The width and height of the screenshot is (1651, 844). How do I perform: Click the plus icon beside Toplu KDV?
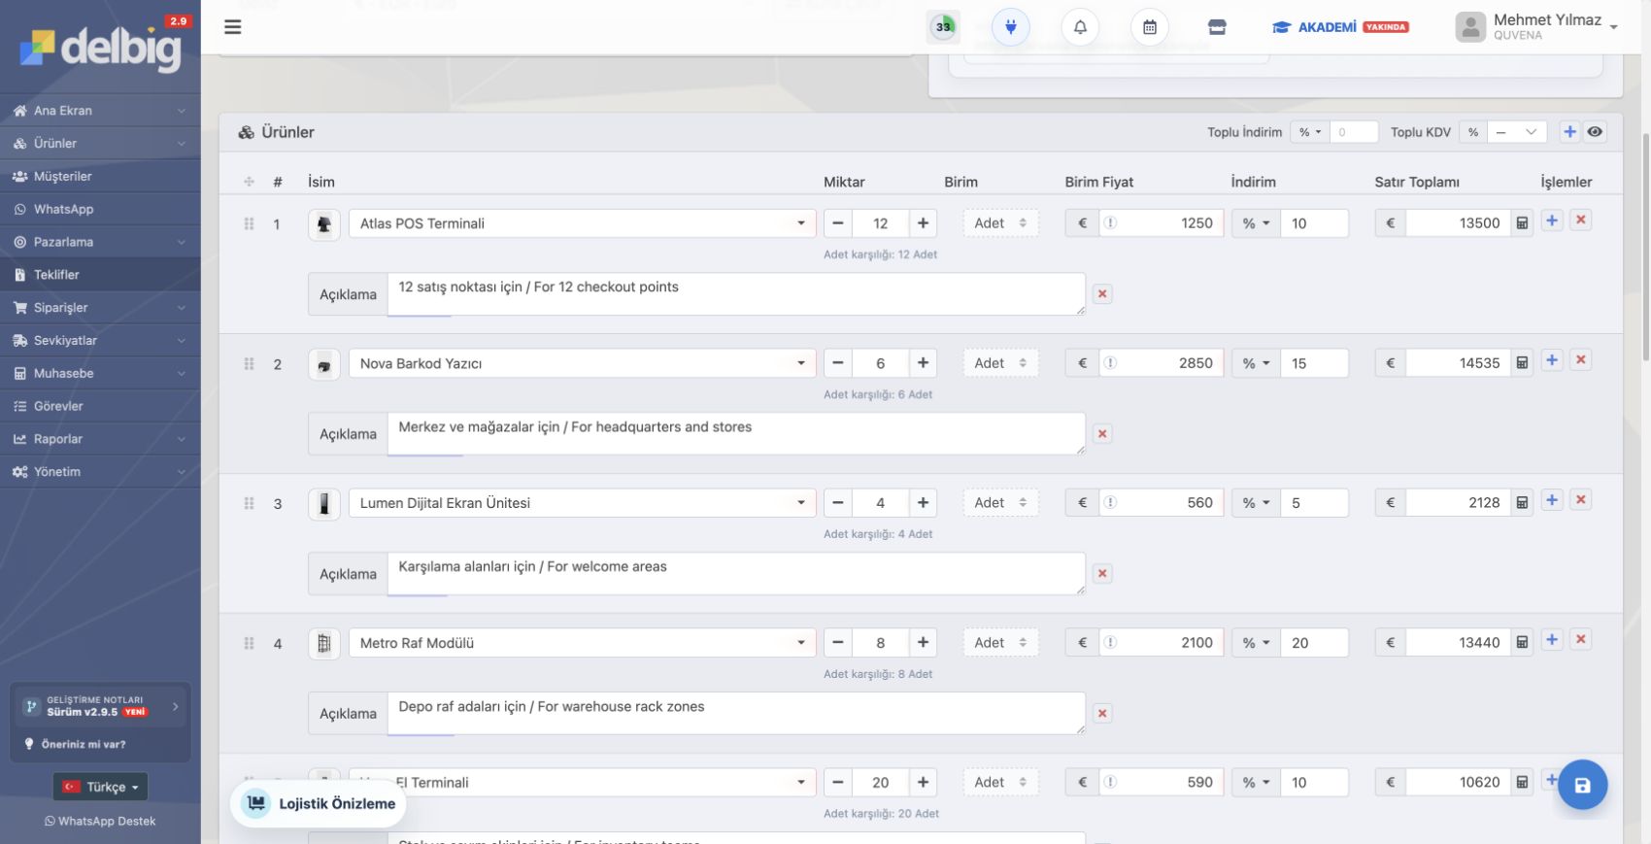1569,132
